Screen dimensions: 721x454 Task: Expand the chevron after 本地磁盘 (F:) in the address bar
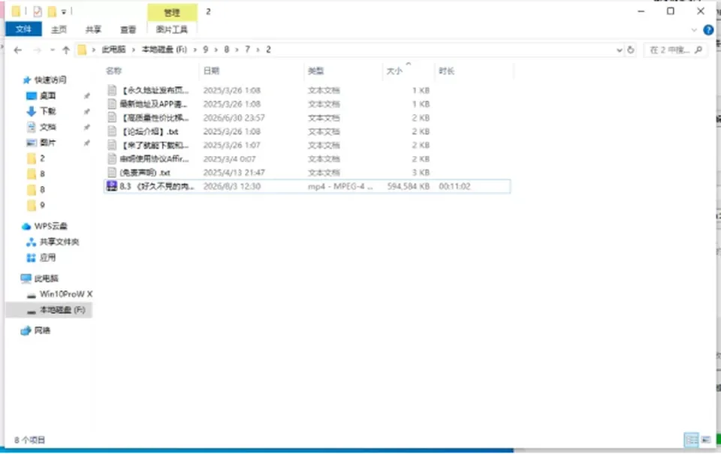click(x=195, y=50)
